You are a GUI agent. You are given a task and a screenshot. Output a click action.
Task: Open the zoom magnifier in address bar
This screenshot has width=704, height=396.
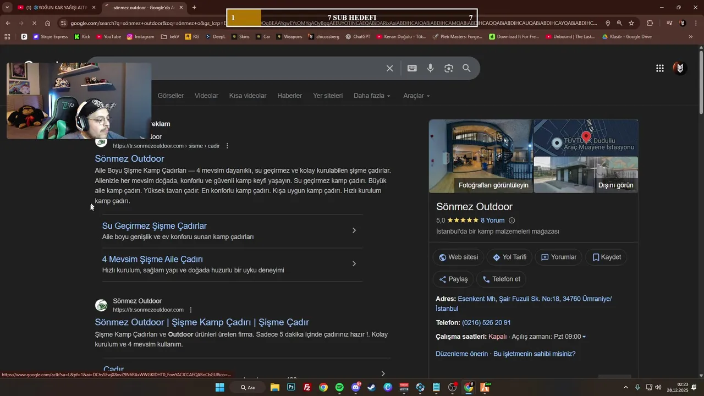[x=619, y=23]
